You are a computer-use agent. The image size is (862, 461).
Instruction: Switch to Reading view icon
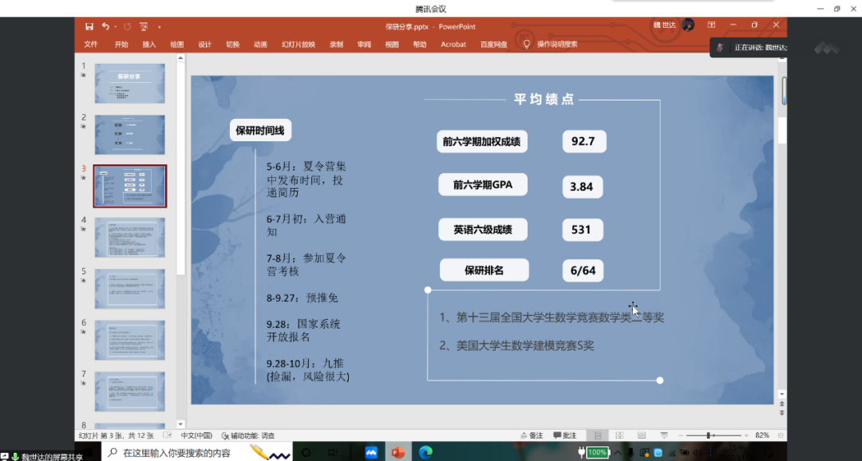click(642, 435)
